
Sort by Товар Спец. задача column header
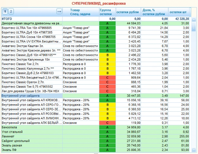[81, 12]
